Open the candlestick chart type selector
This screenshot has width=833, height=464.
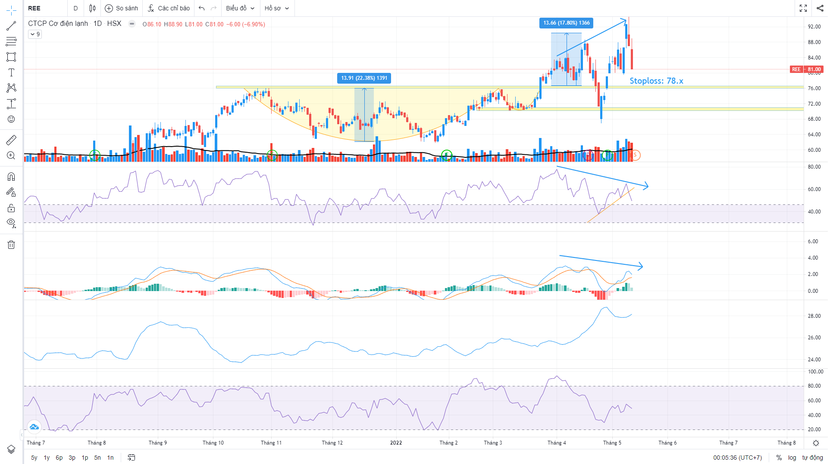pyautogui.click(x=92, y=8)
